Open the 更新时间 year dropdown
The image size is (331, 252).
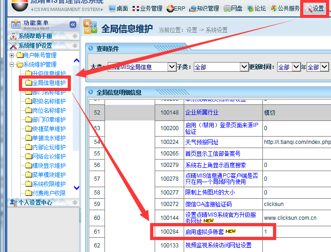pos(296,67)
